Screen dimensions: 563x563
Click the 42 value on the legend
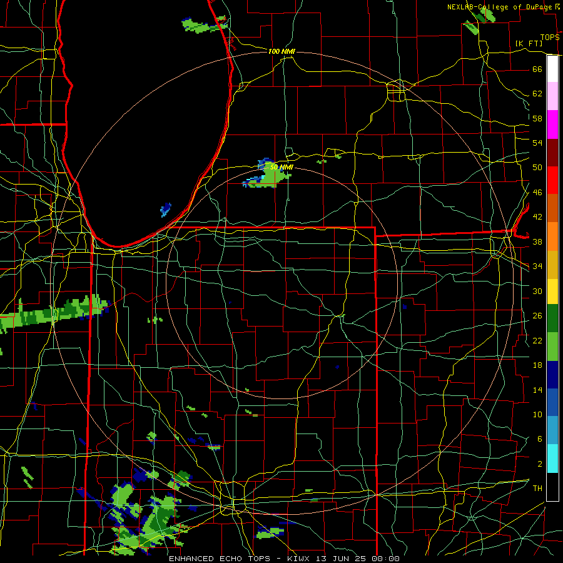point(537,217)
